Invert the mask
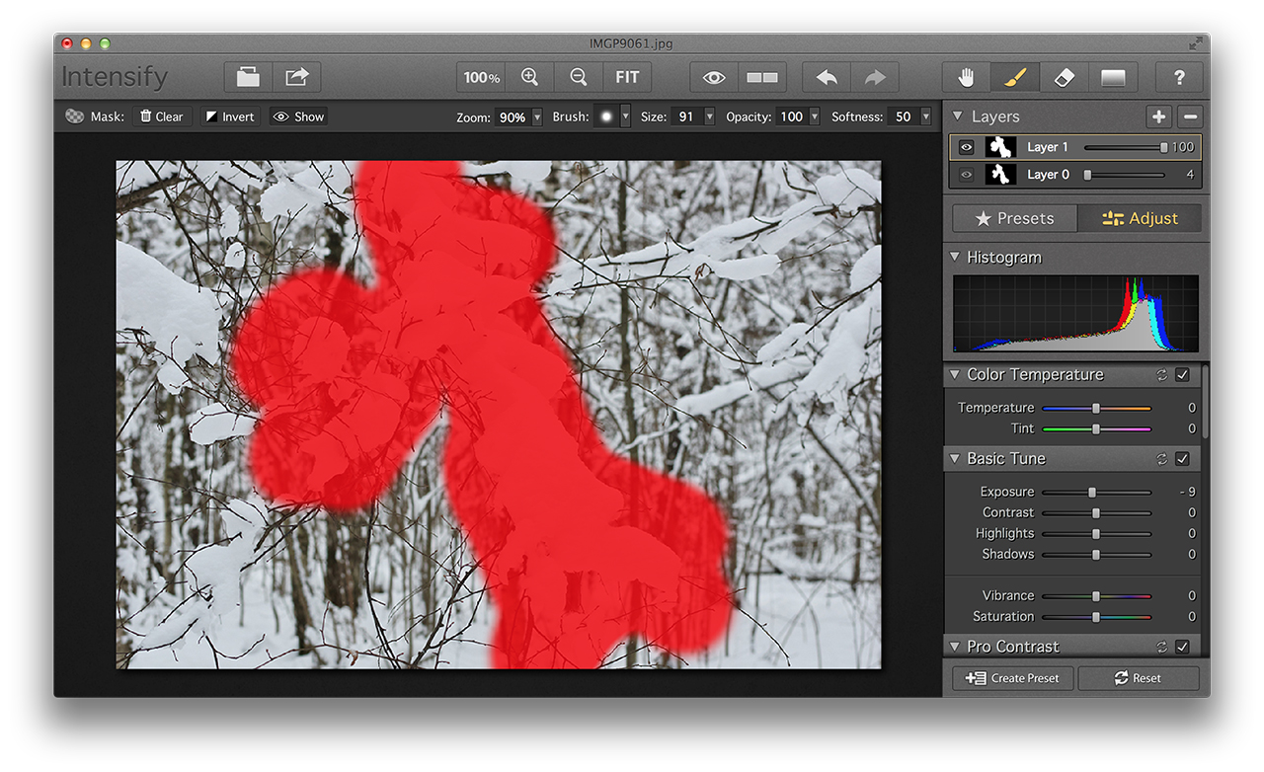The width and height of the screenshot is (1264, 772). (229, 116)
